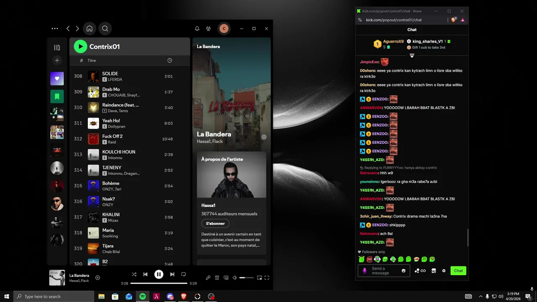The width and height of the screenshot is (537, 302).
Task: Expand the pinned gifters dropdown in chat
Action: pyautogui.click(x=412, y=56)
